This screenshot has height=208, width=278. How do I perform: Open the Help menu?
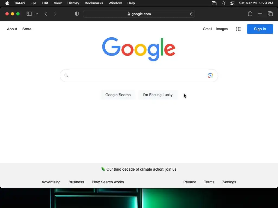pyautogui.click(x=131, y=3)
